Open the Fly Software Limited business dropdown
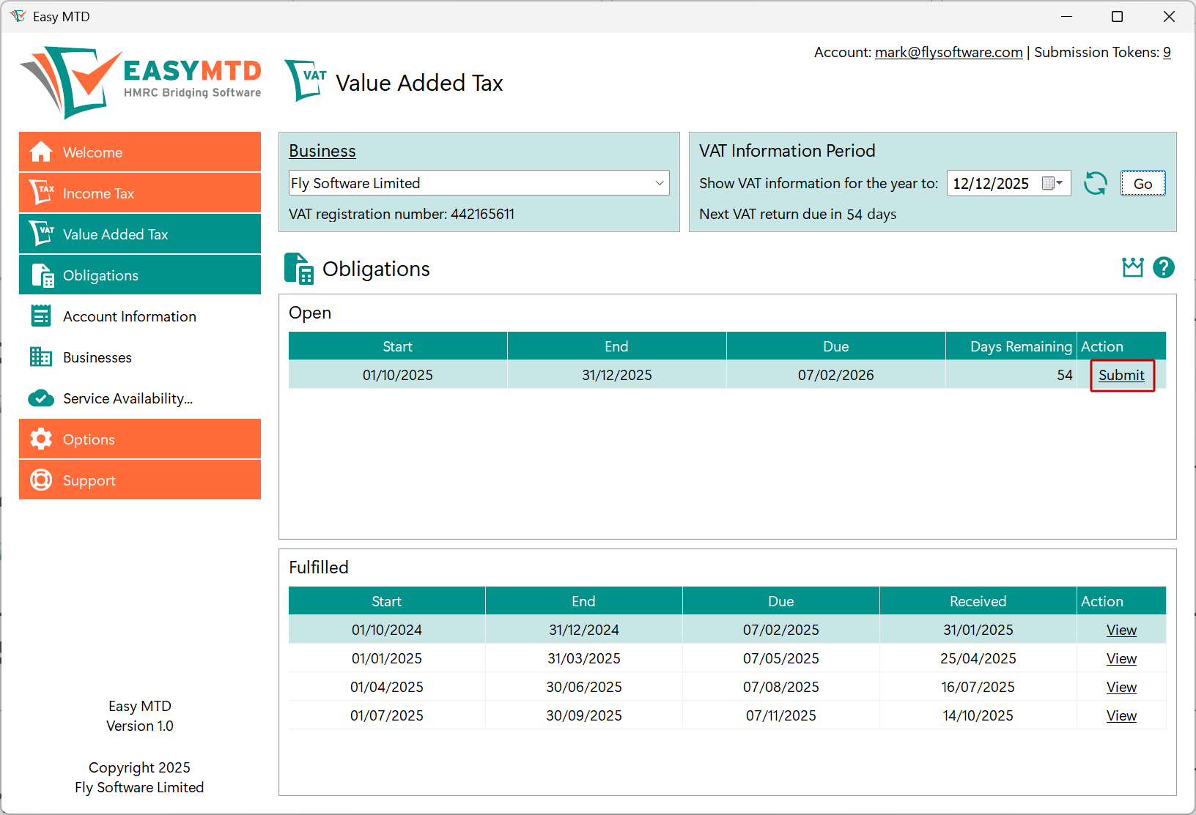This screenshot has width=1196, height=815. point(479,183)
